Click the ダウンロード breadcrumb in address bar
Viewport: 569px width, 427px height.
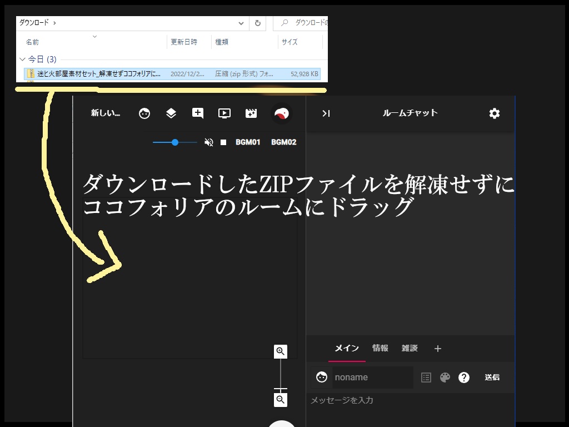tap(34, 22)
